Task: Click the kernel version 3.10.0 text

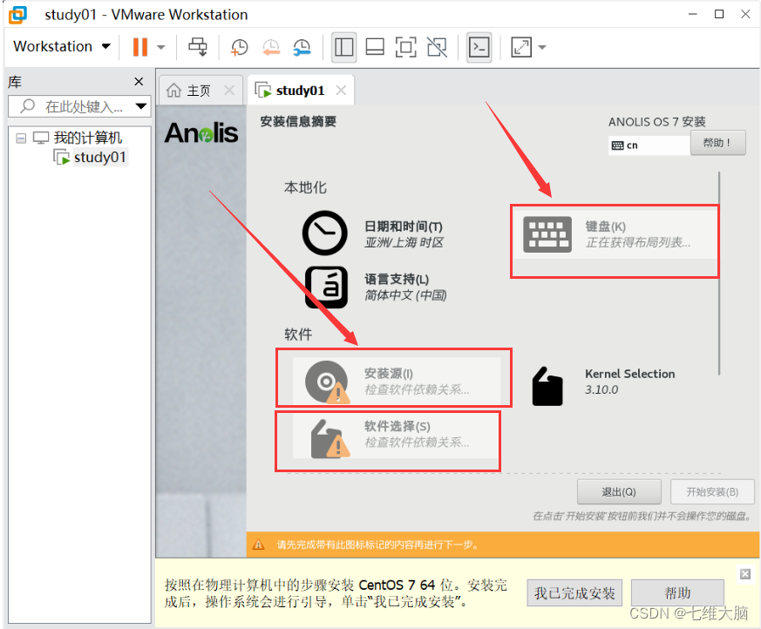Action: coord(601,390)
